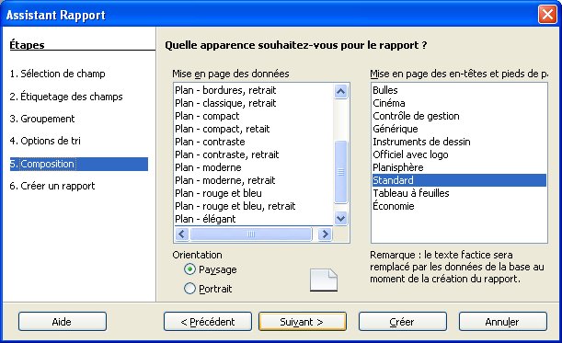Click the page orientation preview icon
This screenshot has height=343, width=562.
pyautogui.click(x=323, y=280)
